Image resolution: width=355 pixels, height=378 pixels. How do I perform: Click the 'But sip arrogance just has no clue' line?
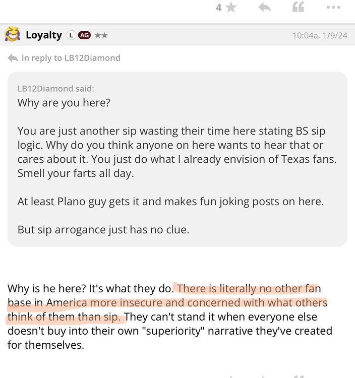(x=103, y=229)
